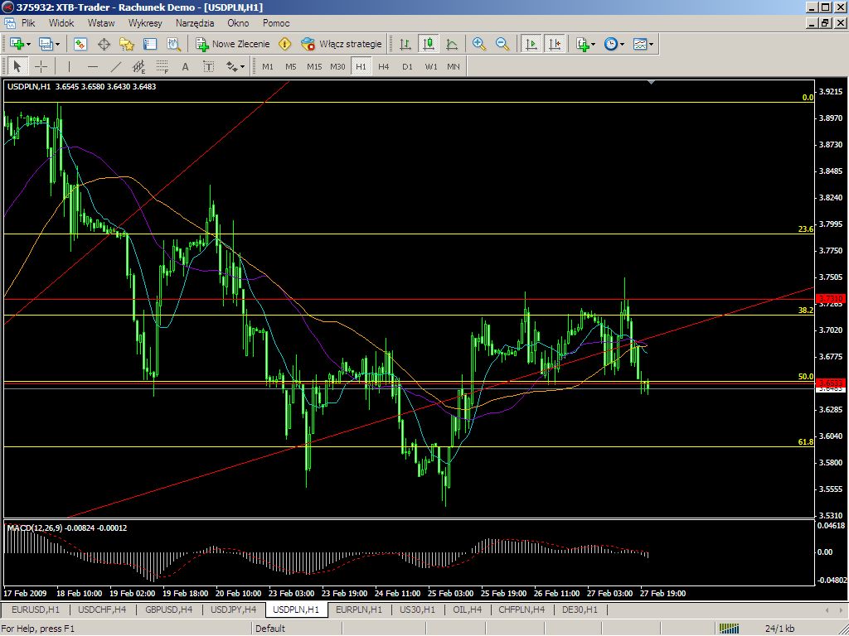Switch chart to candlestick display
This screenshot has height=636, width=849.
pos(429,44)
